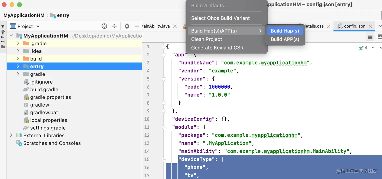
Task: Click the inspection checkmark count widget
Action: (x=363, y=48)
